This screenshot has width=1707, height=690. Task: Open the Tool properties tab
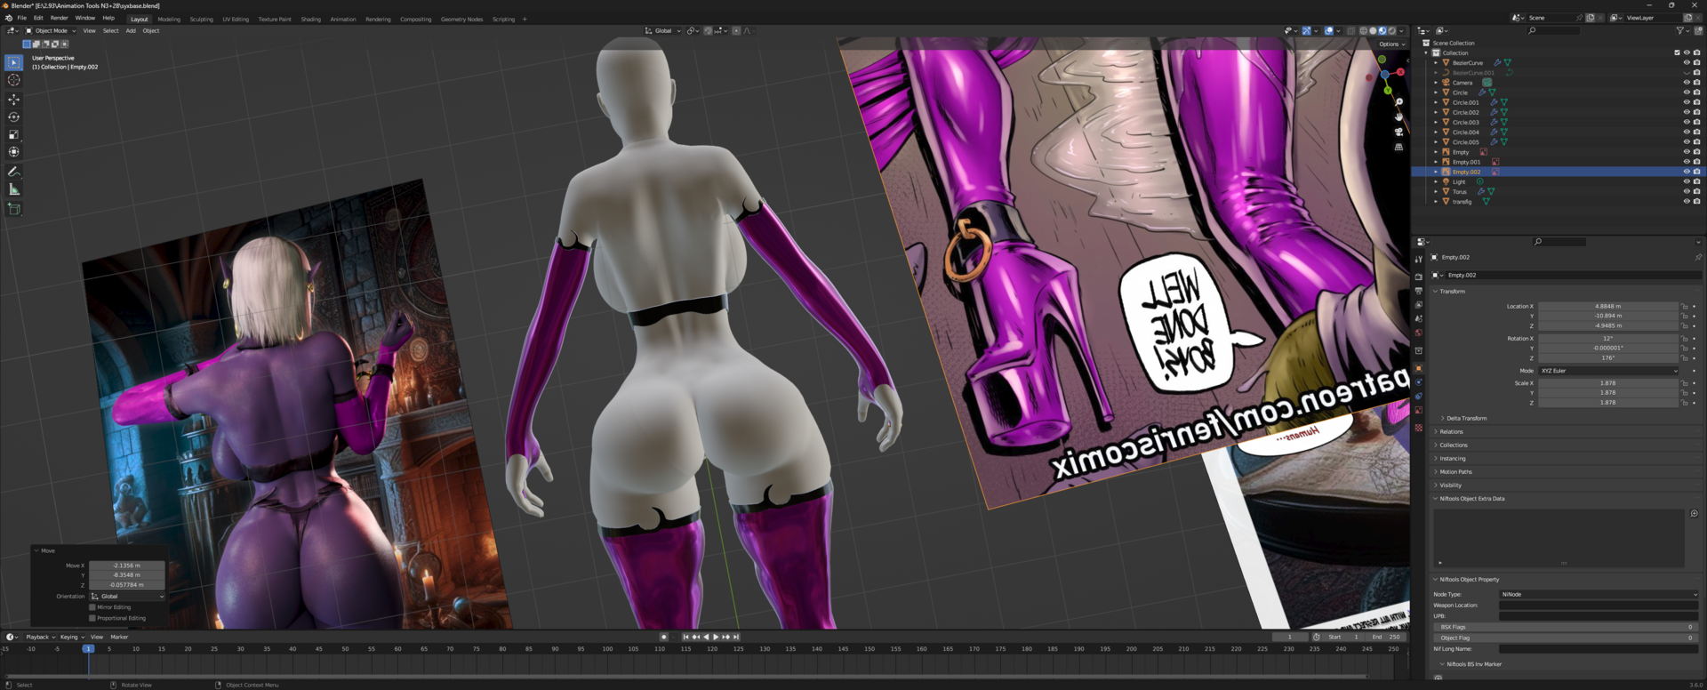pyautogui.click(x=1418, y=260)
